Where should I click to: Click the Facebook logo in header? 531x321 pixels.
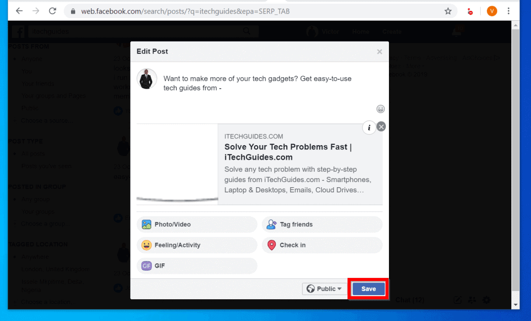pyautogui.click(x=18, y=32)
